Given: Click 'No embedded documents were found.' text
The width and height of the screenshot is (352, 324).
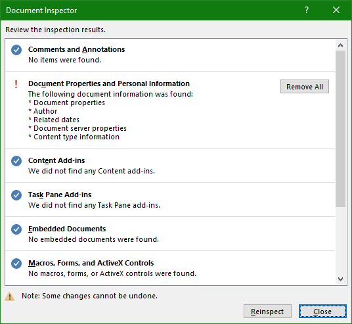Looking at the screenshot, I should [94, 239].
